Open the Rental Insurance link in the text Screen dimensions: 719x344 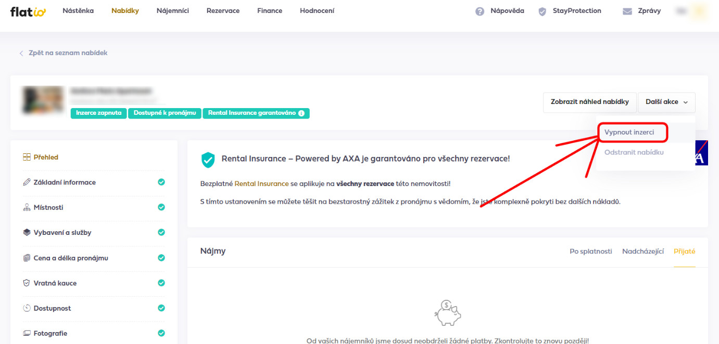(261, 184)
